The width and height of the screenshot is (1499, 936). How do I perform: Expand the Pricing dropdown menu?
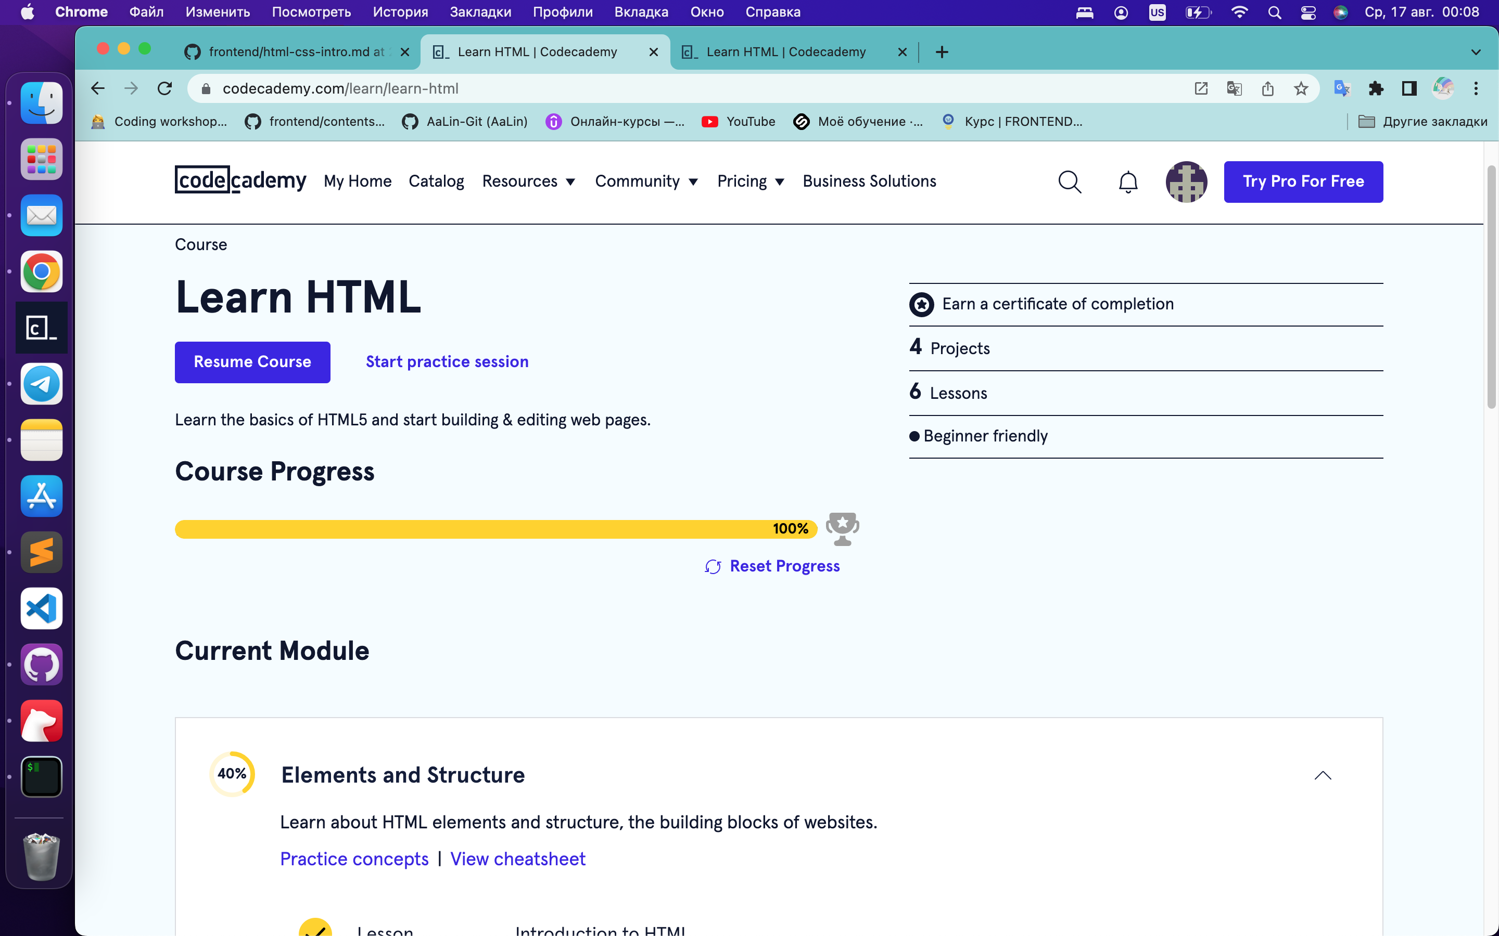click(751, 181)
